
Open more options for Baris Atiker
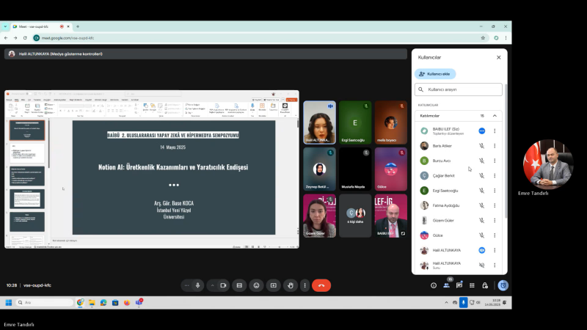pyautogui.click(x=495, y=146)
